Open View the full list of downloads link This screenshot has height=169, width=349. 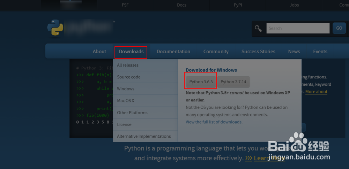tap(214, 122)
